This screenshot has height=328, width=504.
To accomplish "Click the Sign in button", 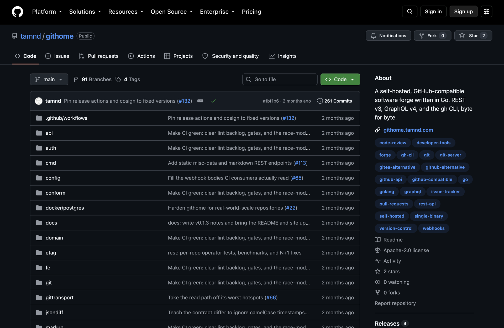I will 433,12.
